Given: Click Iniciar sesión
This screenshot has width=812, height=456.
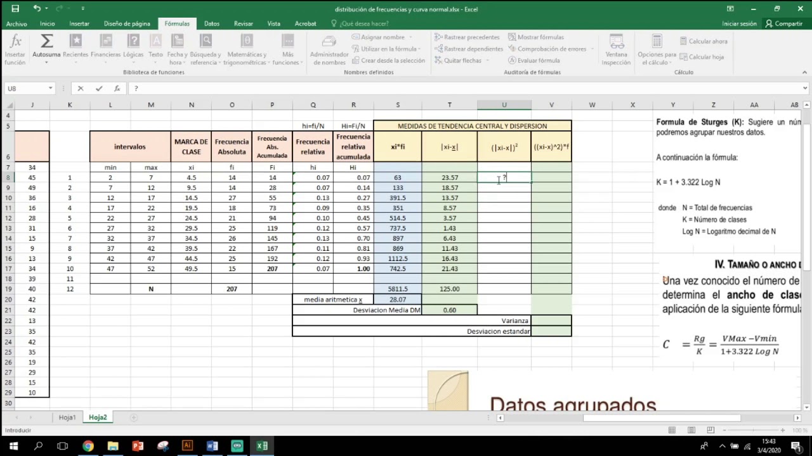Looking at the screenshot, I should [739, 23].
